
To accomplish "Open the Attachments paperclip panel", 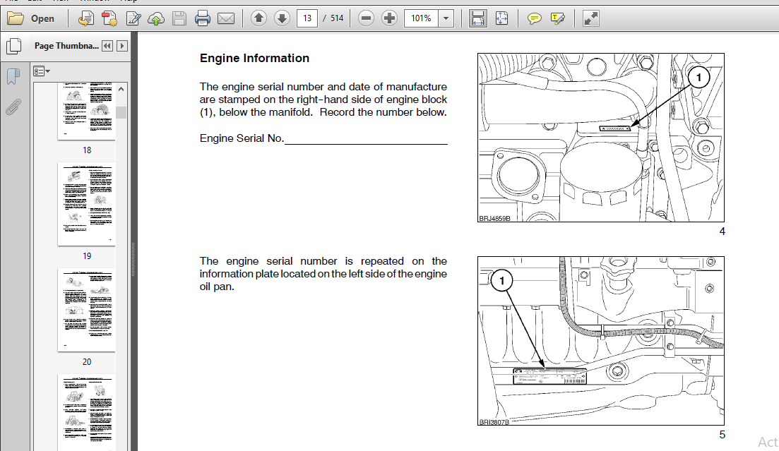I will (x=13, y=107).
